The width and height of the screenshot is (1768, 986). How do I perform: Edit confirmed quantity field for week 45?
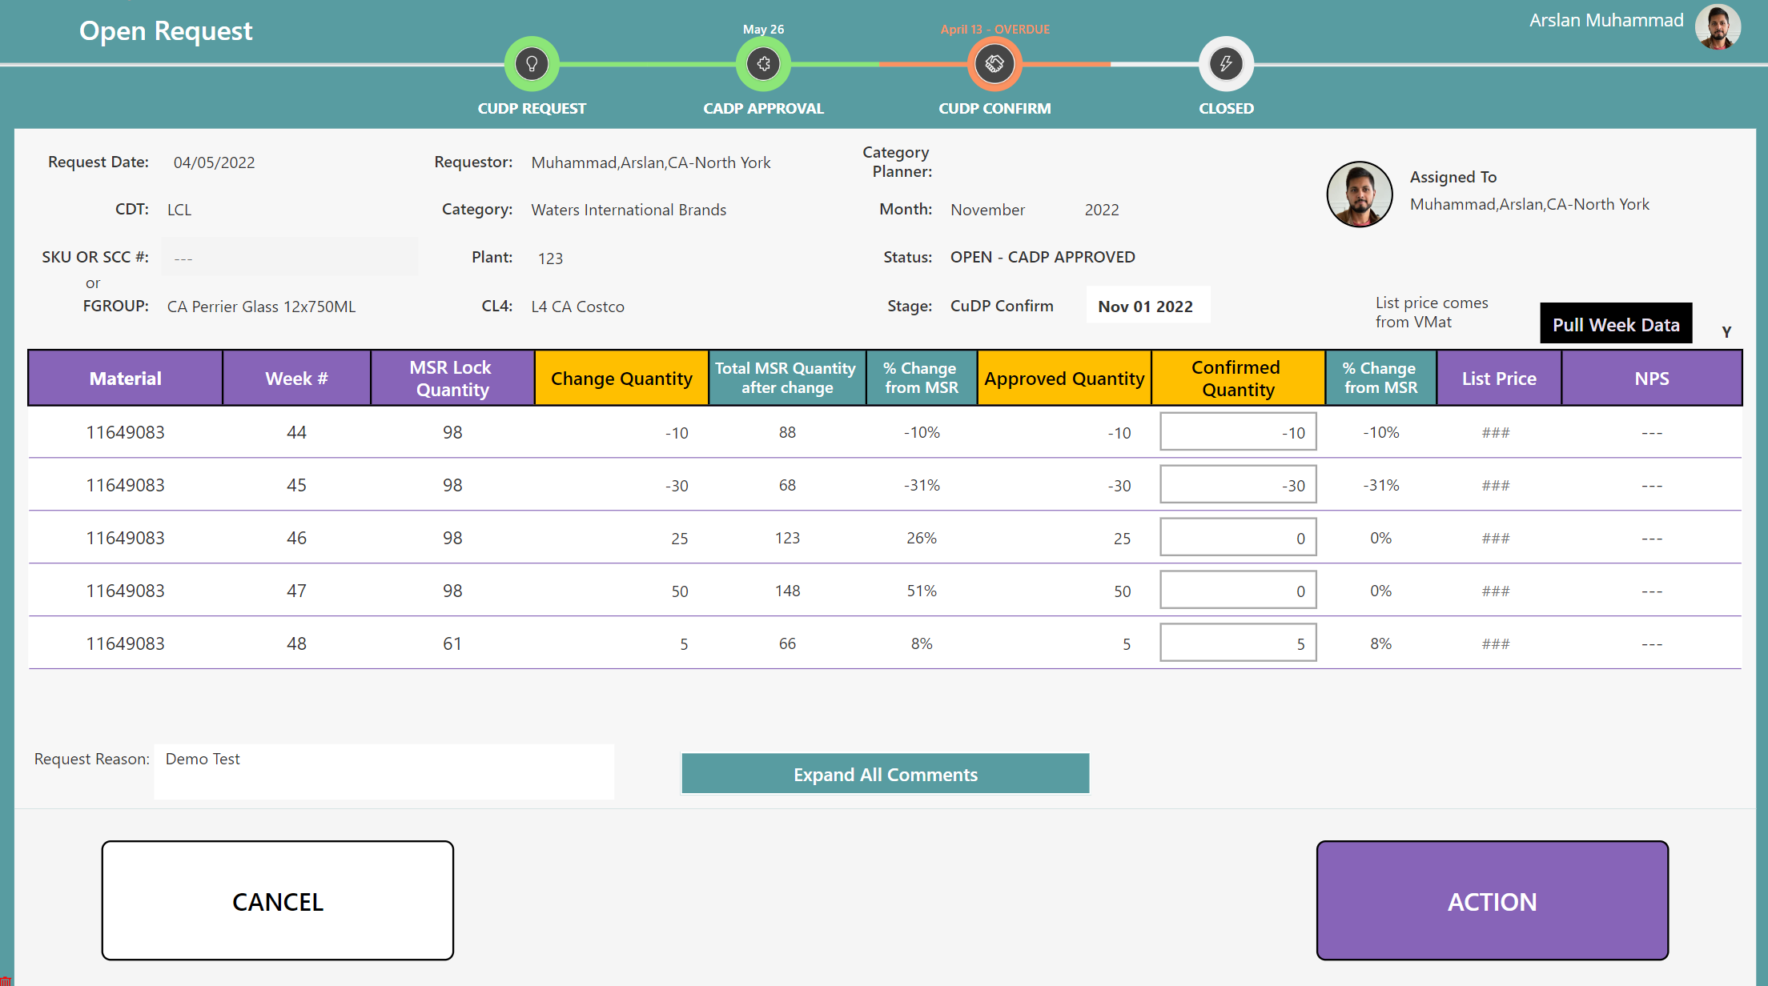1238,485
